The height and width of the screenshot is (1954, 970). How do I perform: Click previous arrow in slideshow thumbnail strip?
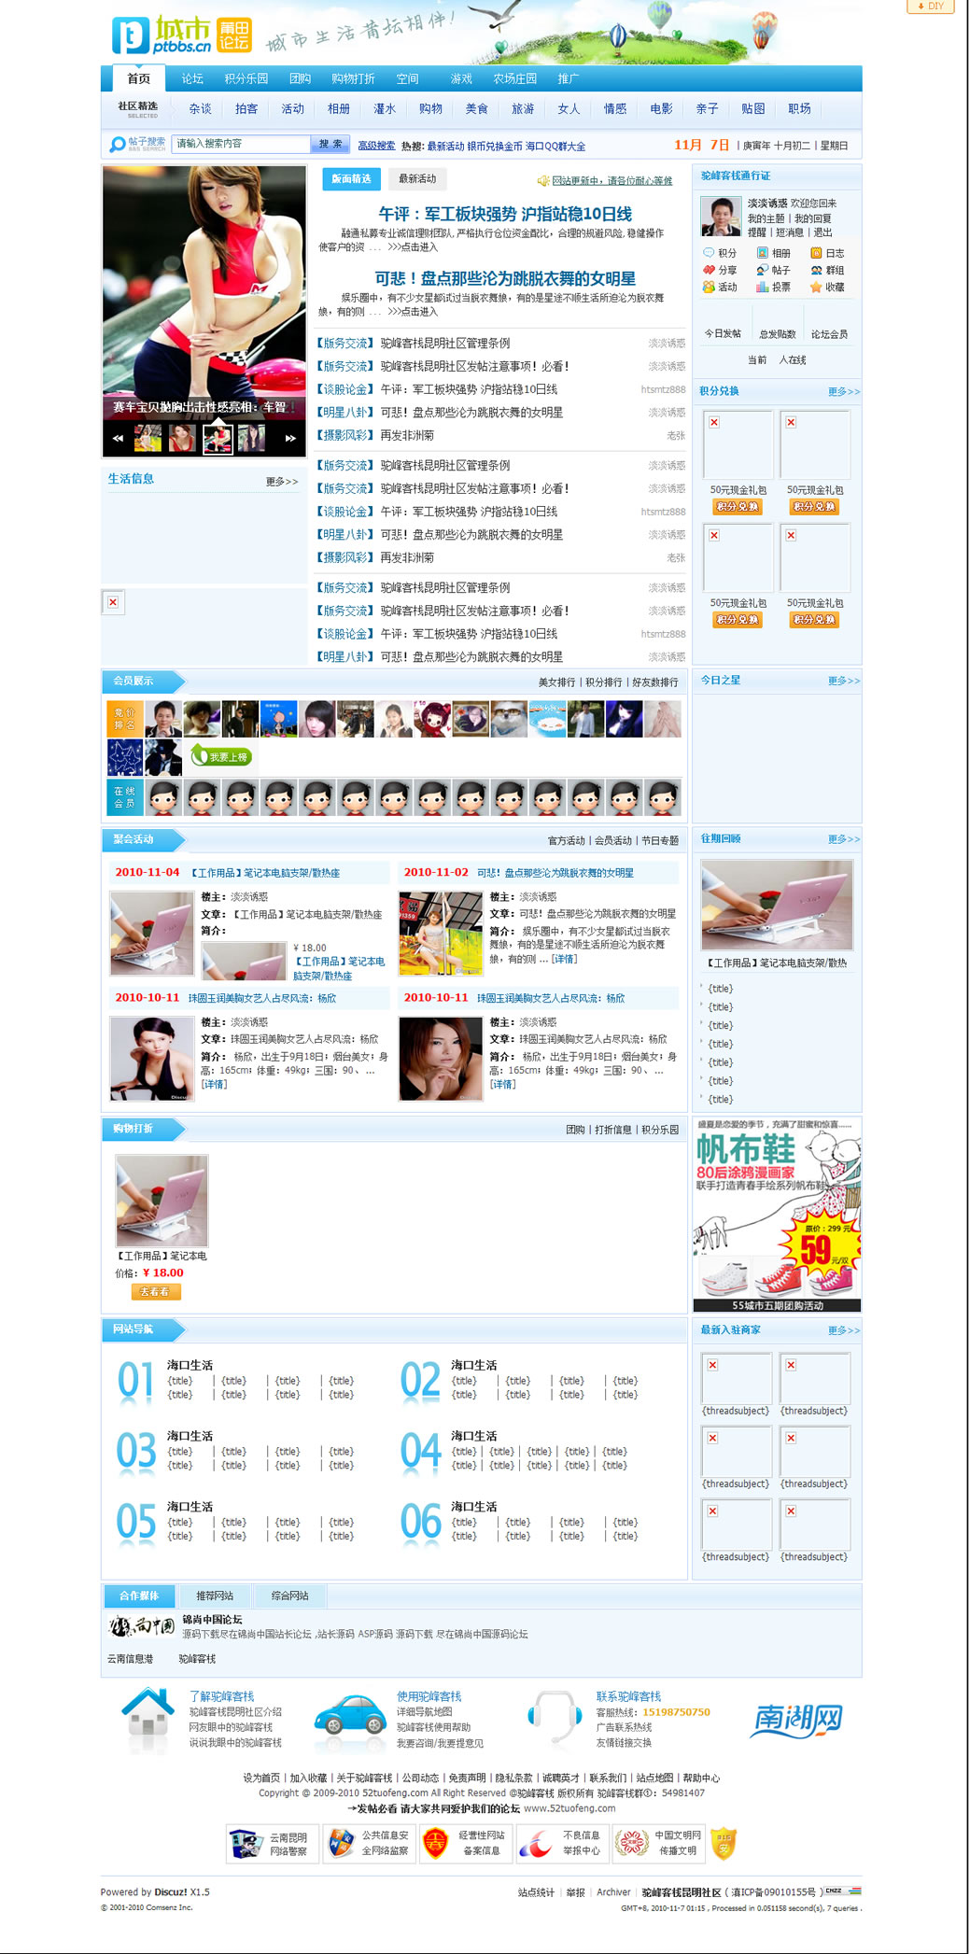[x=118, y=438]
